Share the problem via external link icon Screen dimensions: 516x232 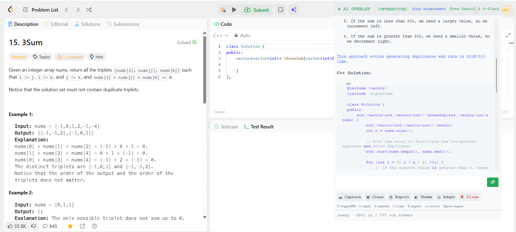[x=82, y=226]
